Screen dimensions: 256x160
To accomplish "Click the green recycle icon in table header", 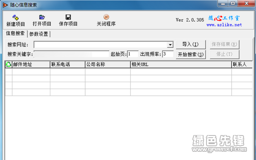I will (9, 65).
